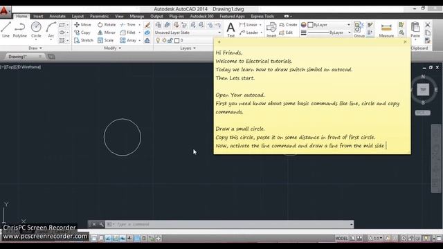Switch to the Drawing1 file tab
This screenshot has width=443, height=249.
point(24,57)
